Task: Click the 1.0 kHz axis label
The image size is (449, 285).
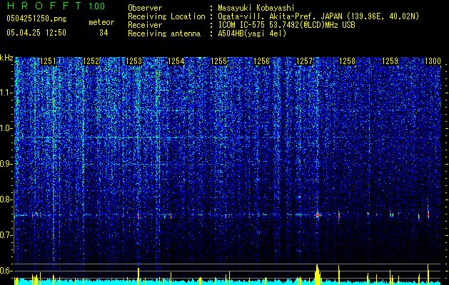Action: (x=6, y=128)
